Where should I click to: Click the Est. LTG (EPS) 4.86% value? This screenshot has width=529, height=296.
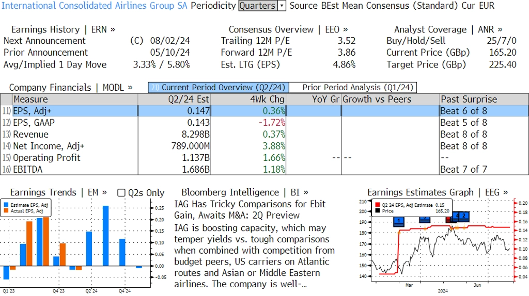click(x=344, y=64)
